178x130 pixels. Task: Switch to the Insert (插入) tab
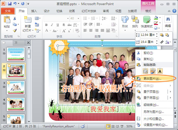click(34, 11)
